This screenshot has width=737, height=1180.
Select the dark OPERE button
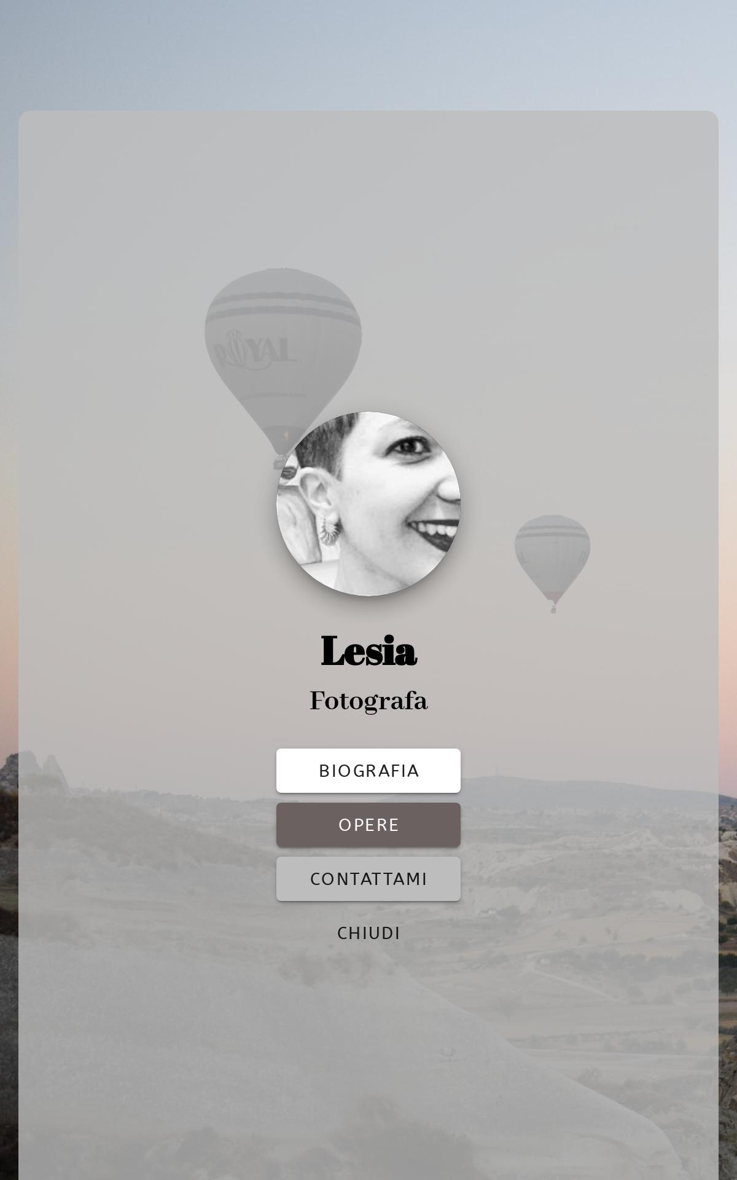pyautogui.click(x=368, y=824)
